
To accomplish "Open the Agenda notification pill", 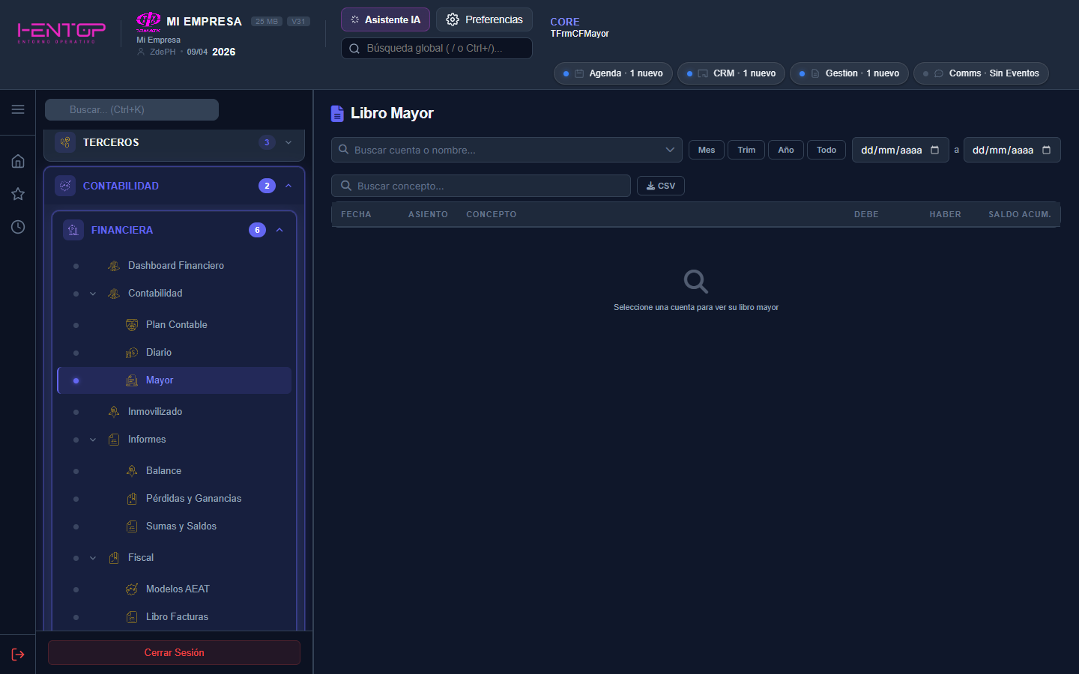I will pos(613,73).
